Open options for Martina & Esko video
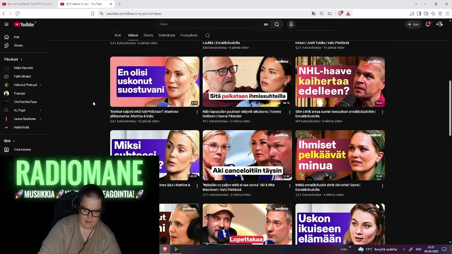 tap(197, 112)
